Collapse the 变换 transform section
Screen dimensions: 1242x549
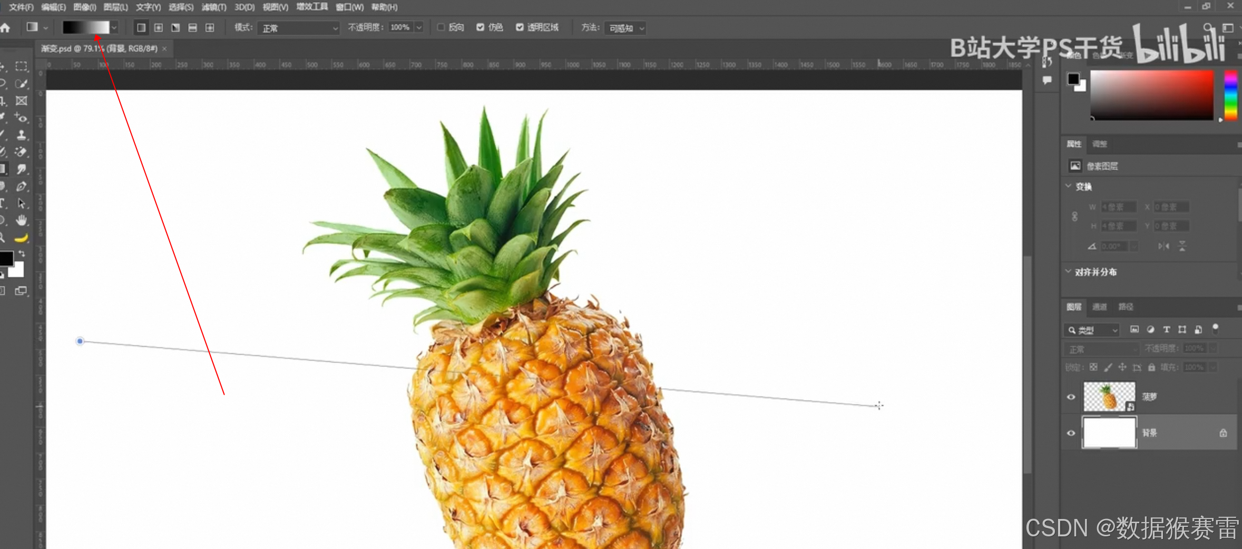[1068, 186]
